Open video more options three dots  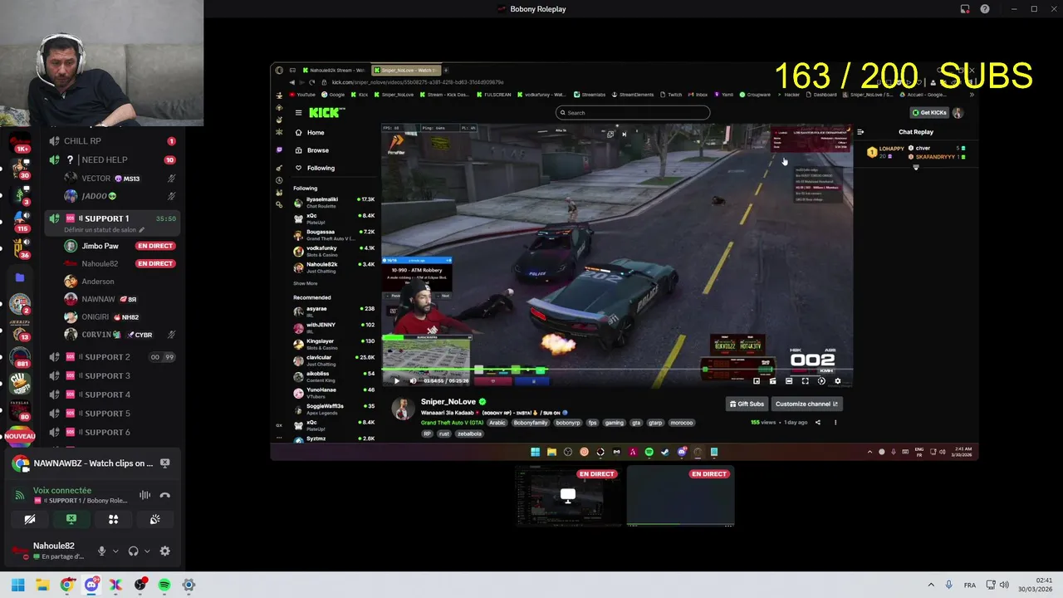[835, 423]
